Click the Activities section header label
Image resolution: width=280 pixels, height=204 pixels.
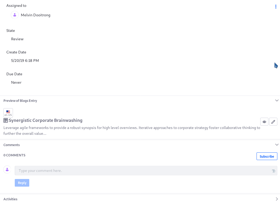coord(10,199)
